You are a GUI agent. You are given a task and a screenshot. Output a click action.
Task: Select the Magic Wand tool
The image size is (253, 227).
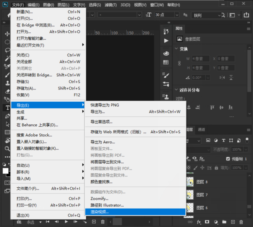point(7,58)
